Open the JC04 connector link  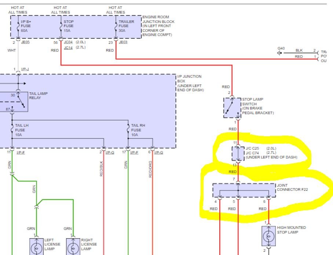click(68, 42)
